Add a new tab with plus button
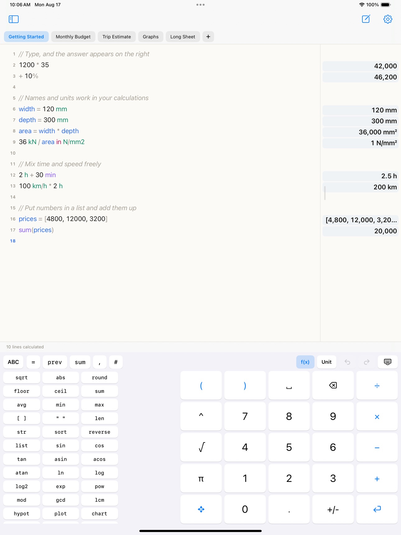 pos(208,37)
